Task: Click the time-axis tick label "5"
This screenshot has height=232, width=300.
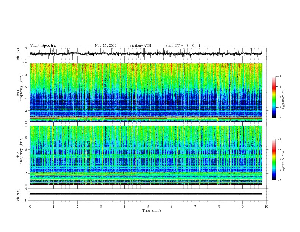Action: (x=148, y=207)
